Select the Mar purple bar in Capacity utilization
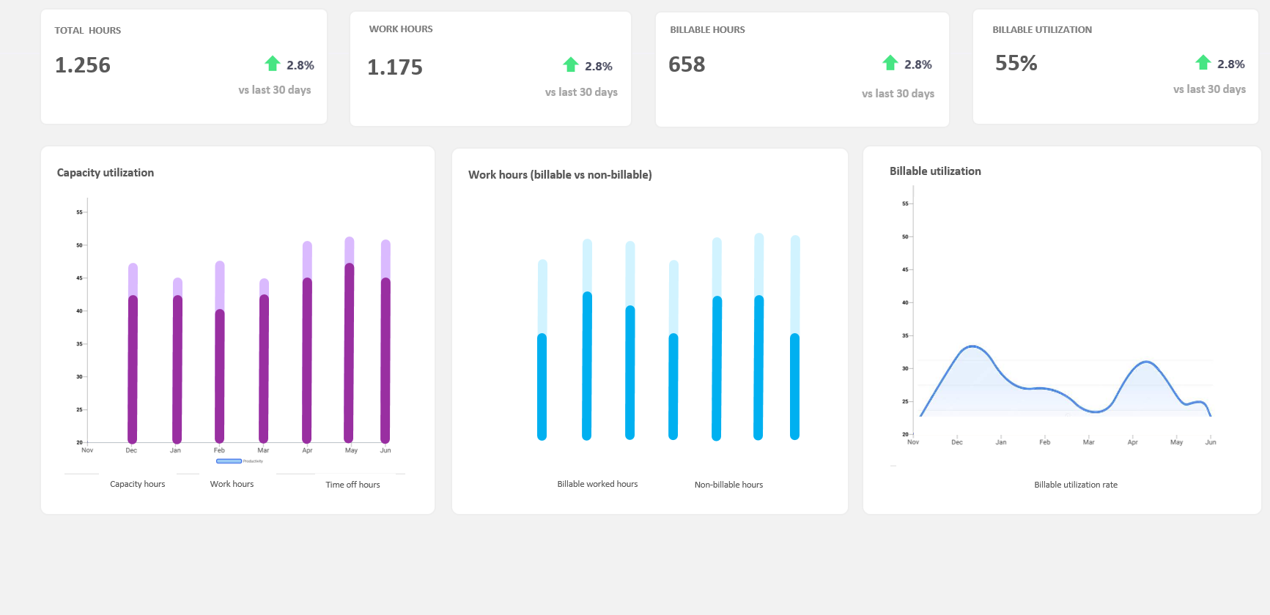1270x615 pixels. pos(264,369)
